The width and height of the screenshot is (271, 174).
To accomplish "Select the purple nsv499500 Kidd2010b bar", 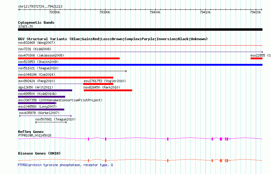I will click(41, 97).
